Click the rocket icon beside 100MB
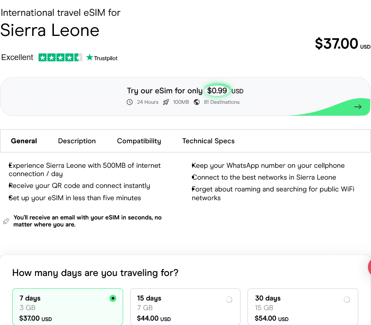Image resolution: width=371 pixels, height=325 pixels. (166, 102)
